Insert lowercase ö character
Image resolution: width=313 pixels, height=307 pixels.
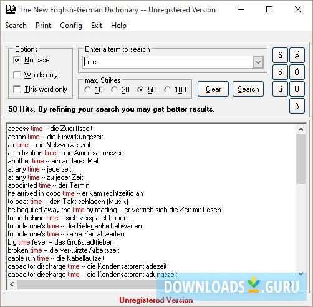pos(280,72)
